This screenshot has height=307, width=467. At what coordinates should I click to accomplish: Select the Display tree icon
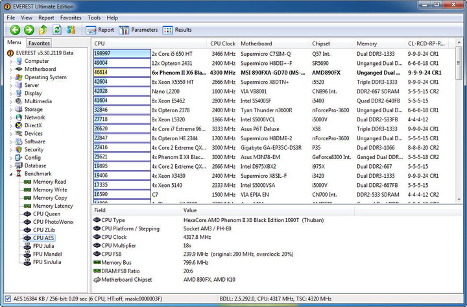point(19,93)
